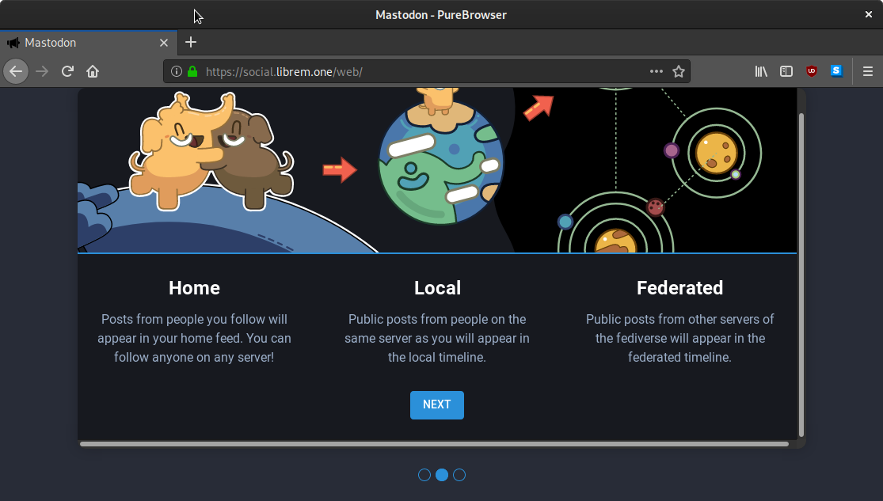Go back to the previous page
The width and height of the screenshot is (883, 501).
(x=16, y=71)
